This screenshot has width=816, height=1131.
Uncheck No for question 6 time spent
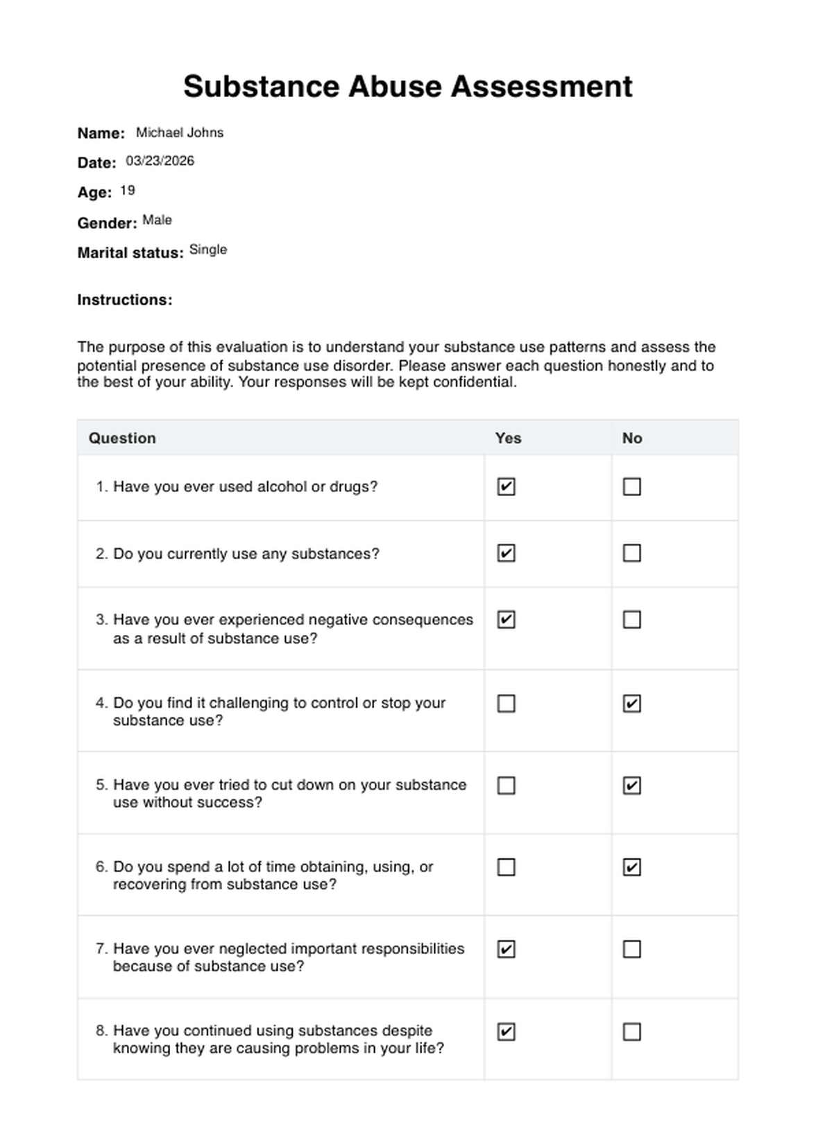pos(631,867)
